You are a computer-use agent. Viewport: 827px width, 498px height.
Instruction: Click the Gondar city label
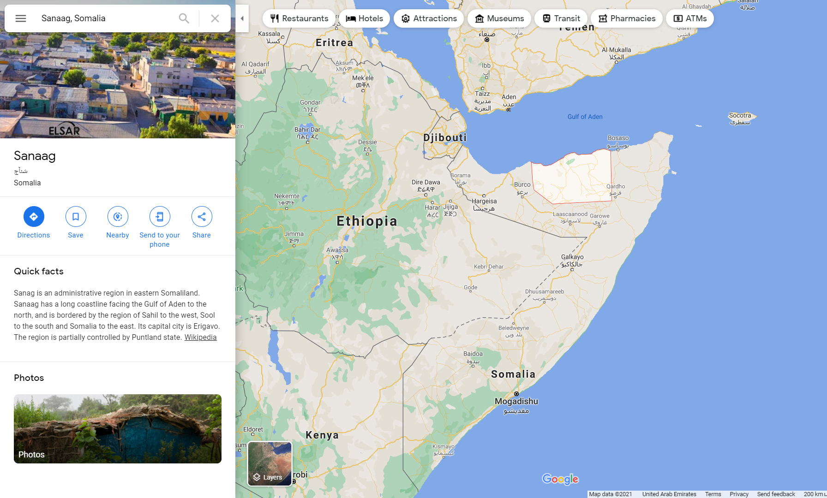click(310, 102)
